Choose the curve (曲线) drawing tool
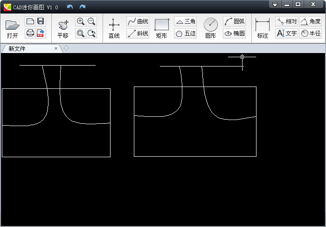The width and height of the screenshot is (326, 227). [x=138, y=21]
